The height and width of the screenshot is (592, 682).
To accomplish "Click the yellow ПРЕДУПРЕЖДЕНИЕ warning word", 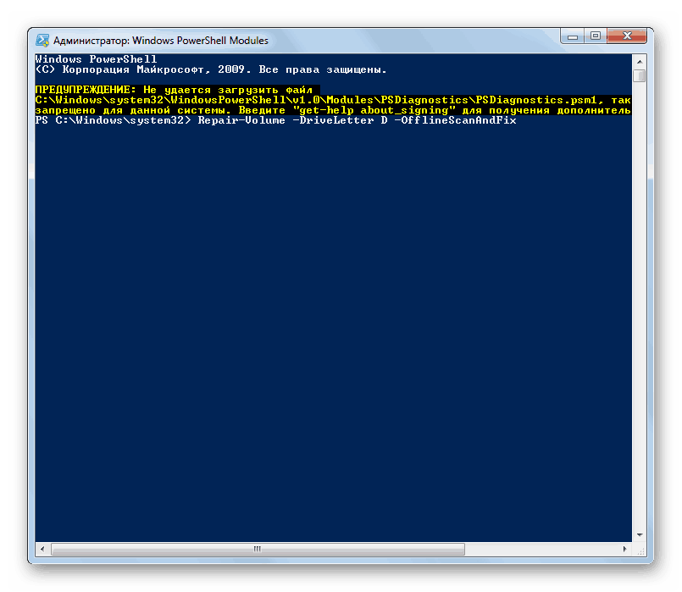I will tap(86, 90).
